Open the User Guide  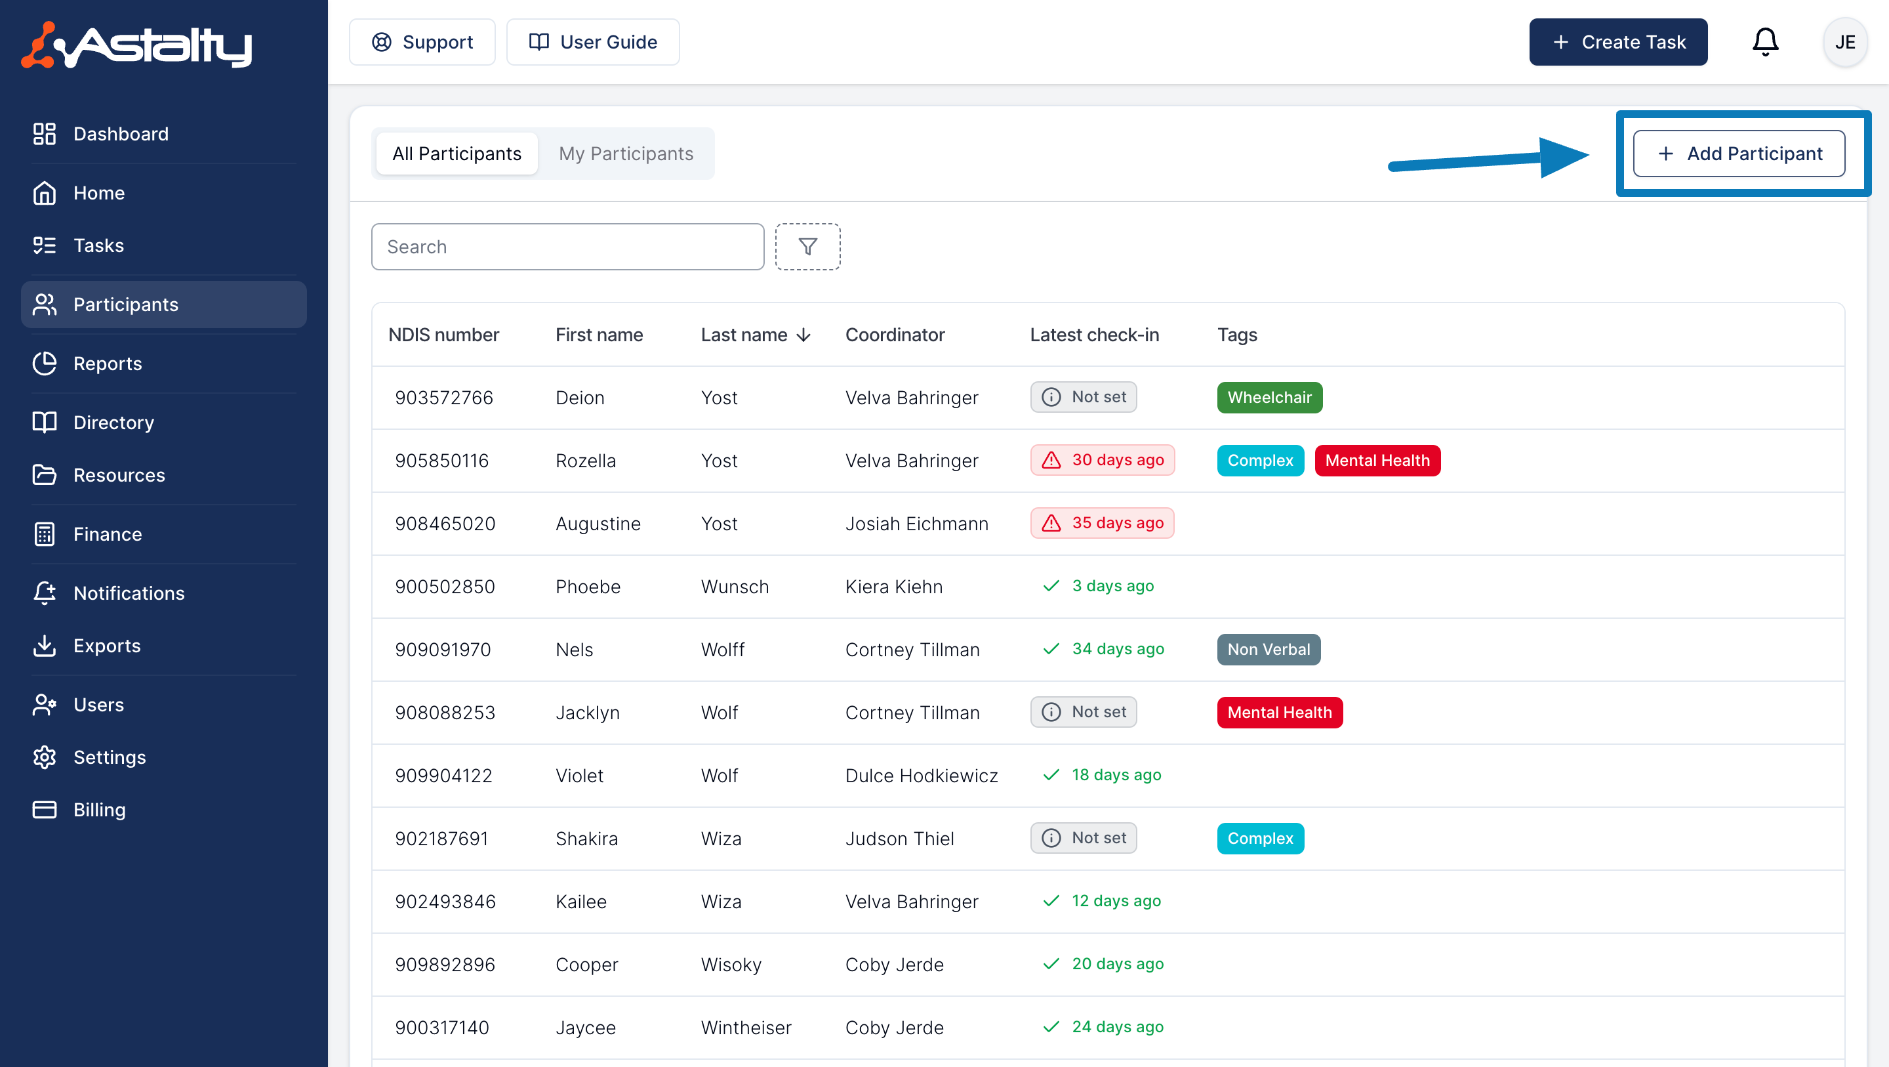point(592,42)
